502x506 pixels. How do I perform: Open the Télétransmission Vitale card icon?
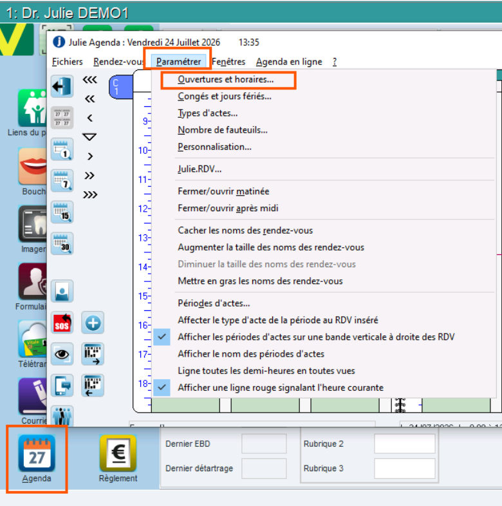point(32,339)
